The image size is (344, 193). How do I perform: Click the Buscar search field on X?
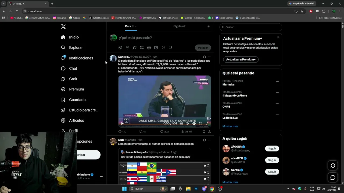pyautogui.click(x=251, y=27)
